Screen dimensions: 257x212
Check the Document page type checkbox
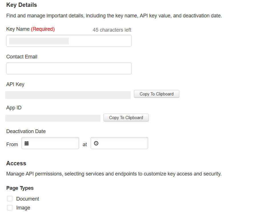[x=10, y=199]
